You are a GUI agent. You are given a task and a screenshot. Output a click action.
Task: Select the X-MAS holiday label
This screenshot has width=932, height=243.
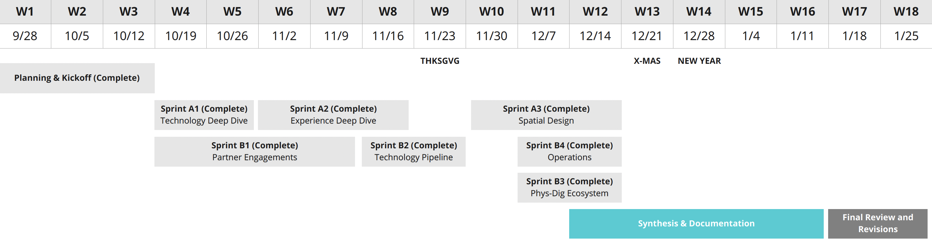647,61
